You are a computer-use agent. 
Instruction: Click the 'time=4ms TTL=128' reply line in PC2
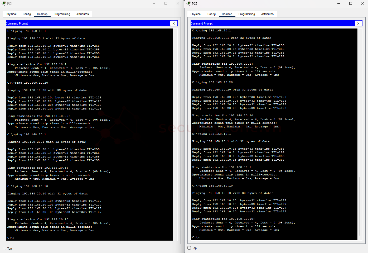[x=239, y=101]
